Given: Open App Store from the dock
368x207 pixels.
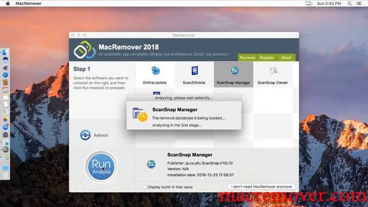Looking at the screenshot, I should pyautogui.click(x=5, y=127).
